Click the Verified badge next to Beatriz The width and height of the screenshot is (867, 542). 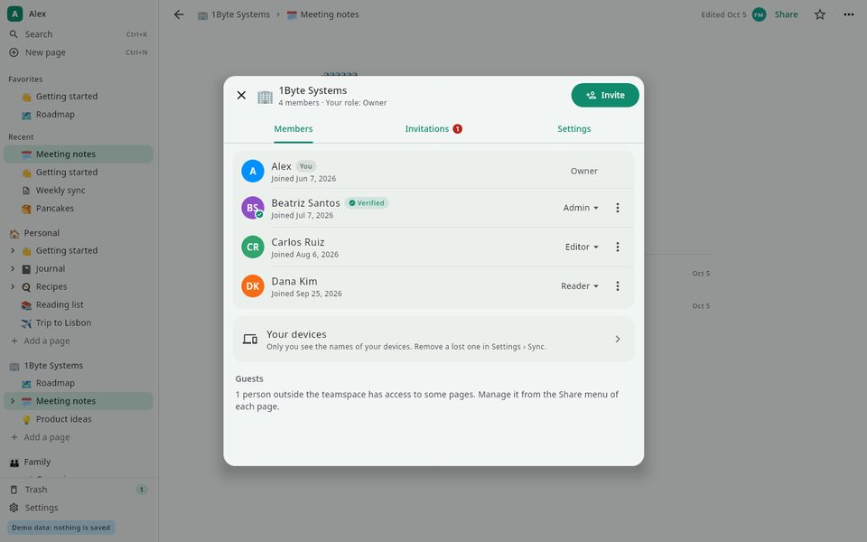coord(367,203)
